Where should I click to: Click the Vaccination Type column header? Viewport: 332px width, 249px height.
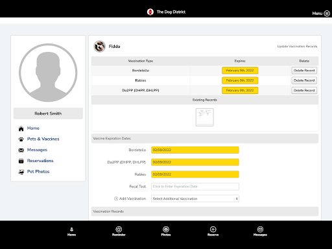point(141,61)
